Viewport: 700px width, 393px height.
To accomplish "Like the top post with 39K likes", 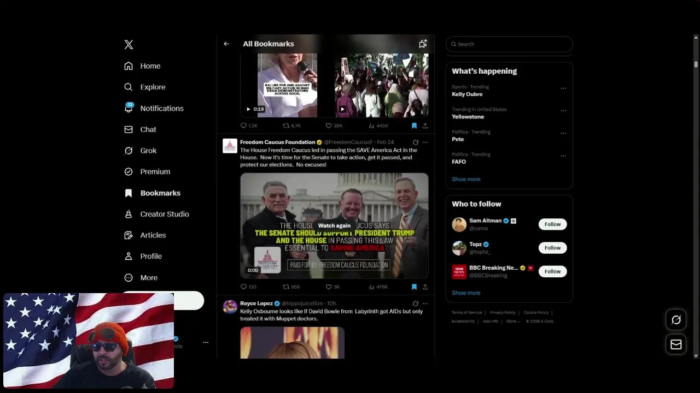I will coord(334,126).
